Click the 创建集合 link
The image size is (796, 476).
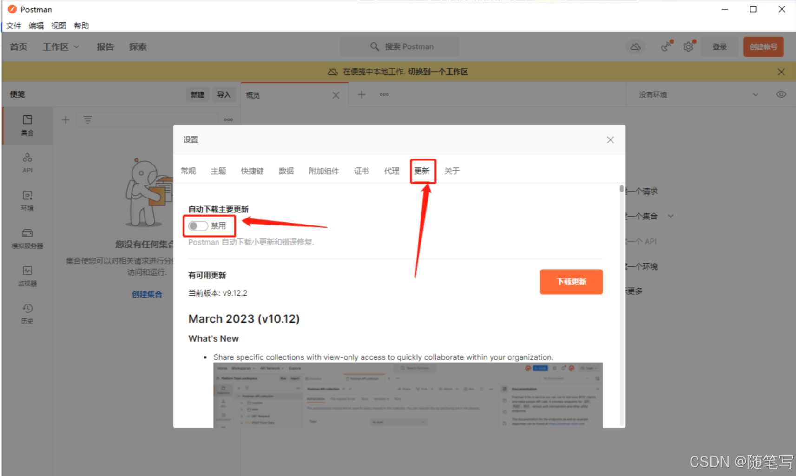point(147,294)
